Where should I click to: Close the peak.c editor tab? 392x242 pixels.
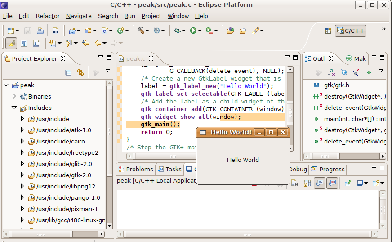(x=151, y=58)
